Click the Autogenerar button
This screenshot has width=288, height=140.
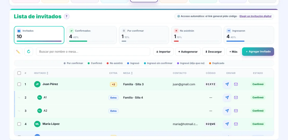(x=188, y=52)
